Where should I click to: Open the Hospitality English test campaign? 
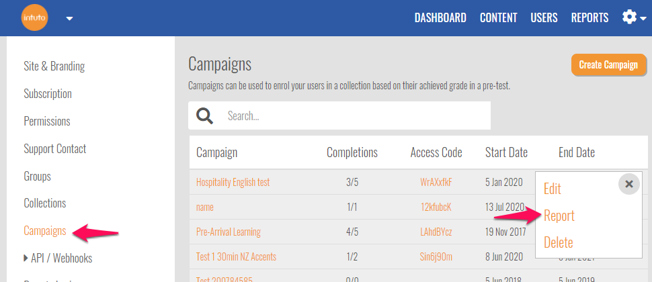(x=233, y=182)
